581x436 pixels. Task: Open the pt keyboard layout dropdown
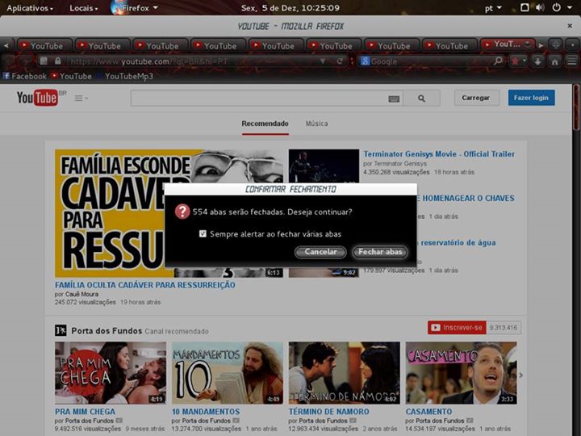(x=493, y=8)
